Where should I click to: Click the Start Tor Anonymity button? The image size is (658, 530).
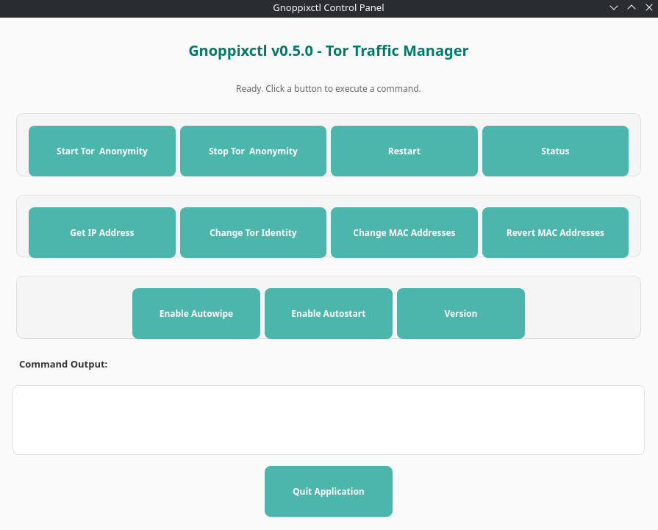[x=102, y=151]
